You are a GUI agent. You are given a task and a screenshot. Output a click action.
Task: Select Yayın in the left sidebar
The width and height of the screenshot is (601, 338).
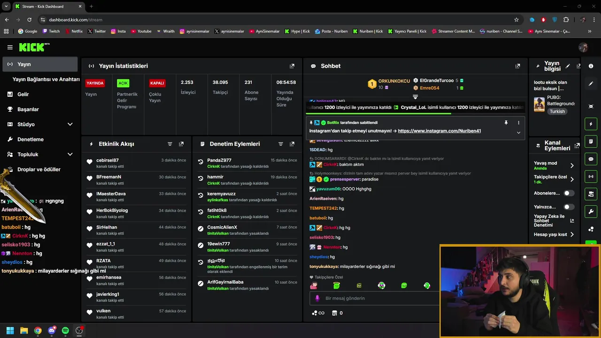(40, 64)
